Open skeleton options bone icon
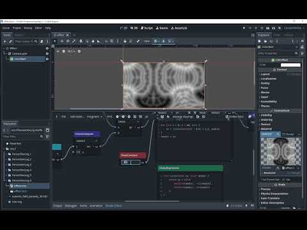Image resolution: width=307 pixels, height=230 pixels. pos(138,41)
